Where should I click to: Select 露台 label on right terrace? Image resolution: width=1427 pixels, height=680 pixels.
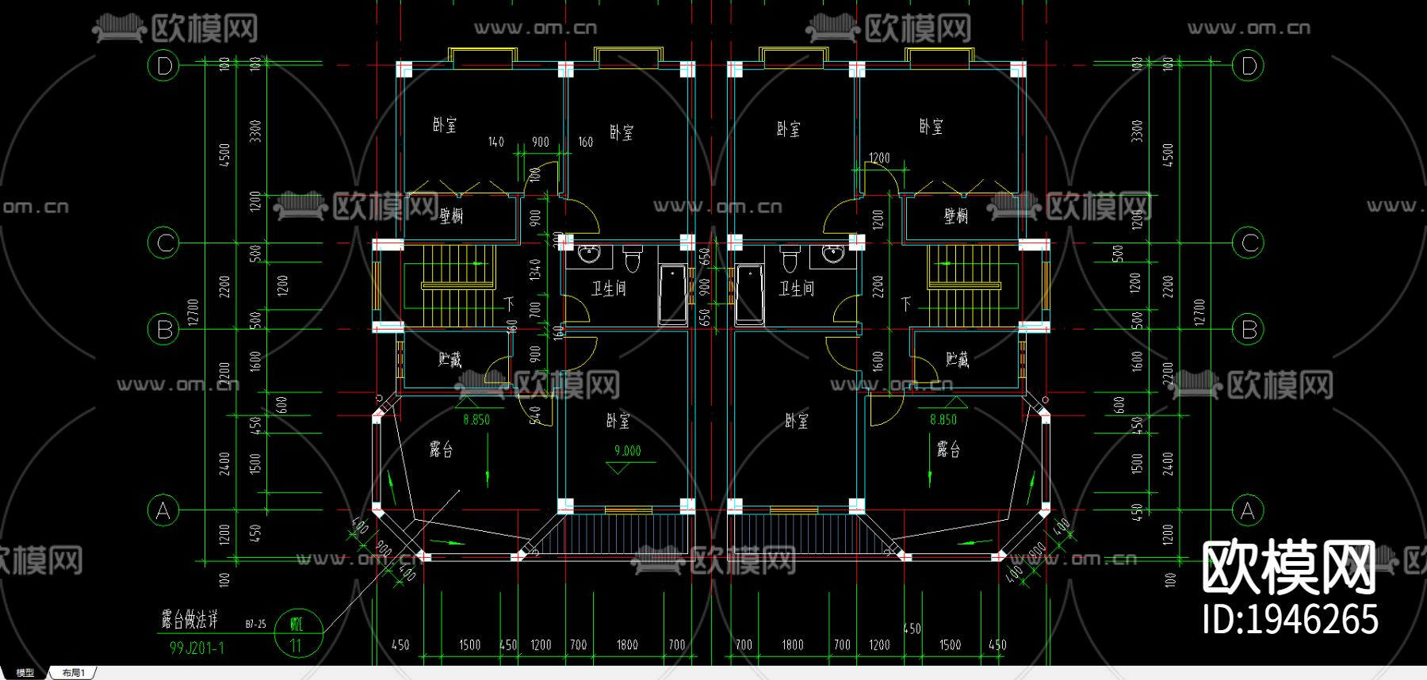point(948,449)
